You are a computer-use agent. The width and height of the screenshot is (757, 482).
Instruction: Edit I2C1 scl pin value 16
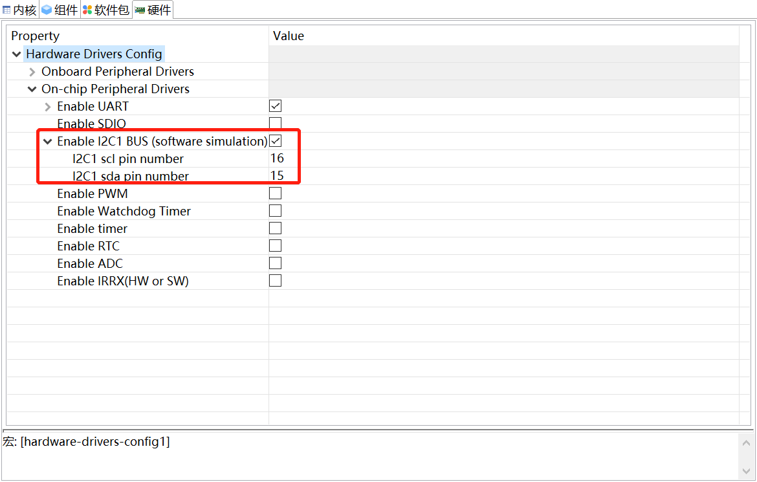pos(277,159)
